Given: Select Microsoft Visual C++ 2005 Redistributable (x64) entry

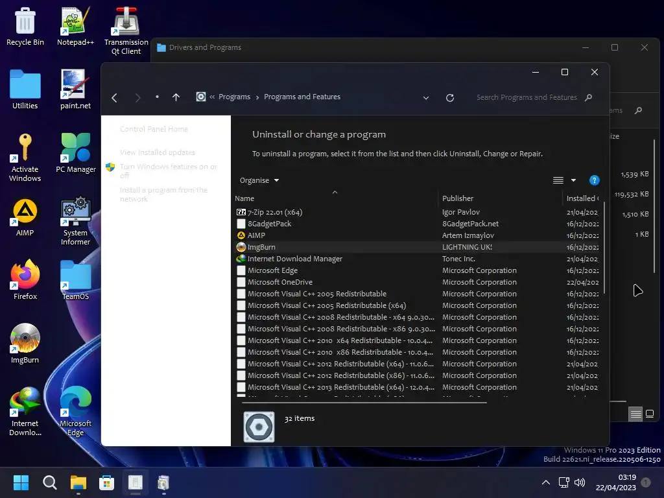Looking at the screenshot, I should click(x=417, y=305).
